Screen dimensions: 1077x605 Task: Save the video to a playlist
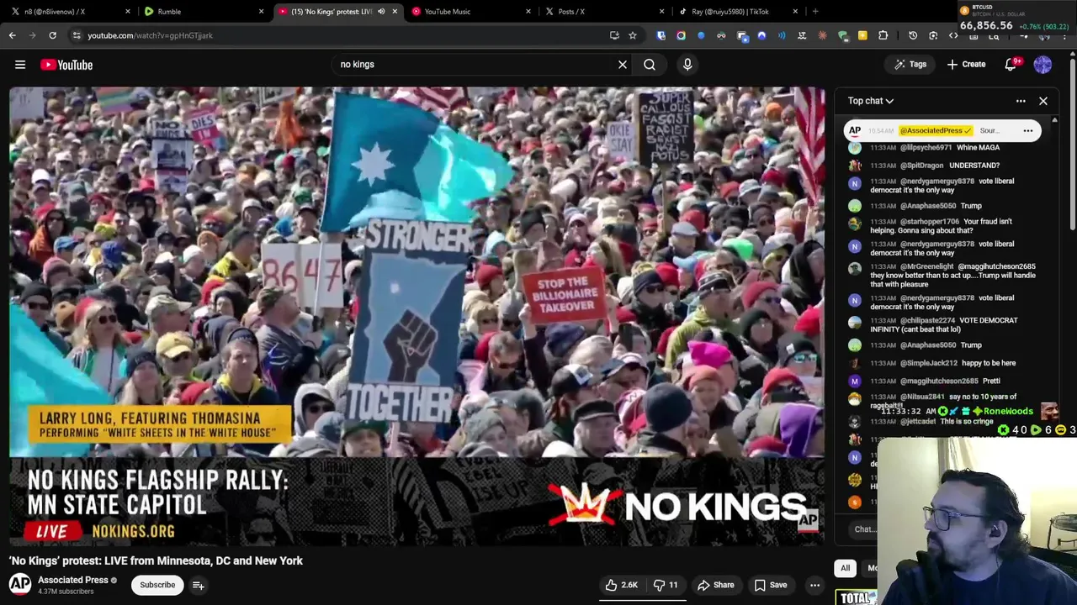770,585
